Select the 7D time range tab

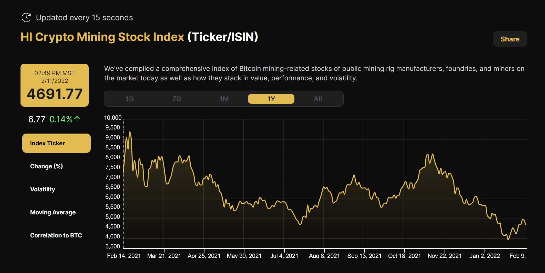[177, 99]
